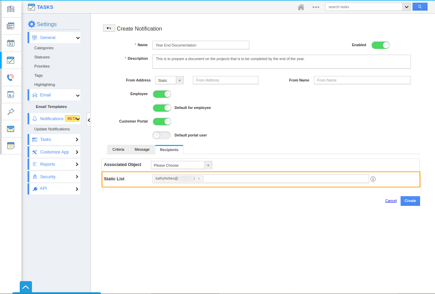Open the envelope mail app icon
This screenshot has height=294, width=435.
(11, 129)
